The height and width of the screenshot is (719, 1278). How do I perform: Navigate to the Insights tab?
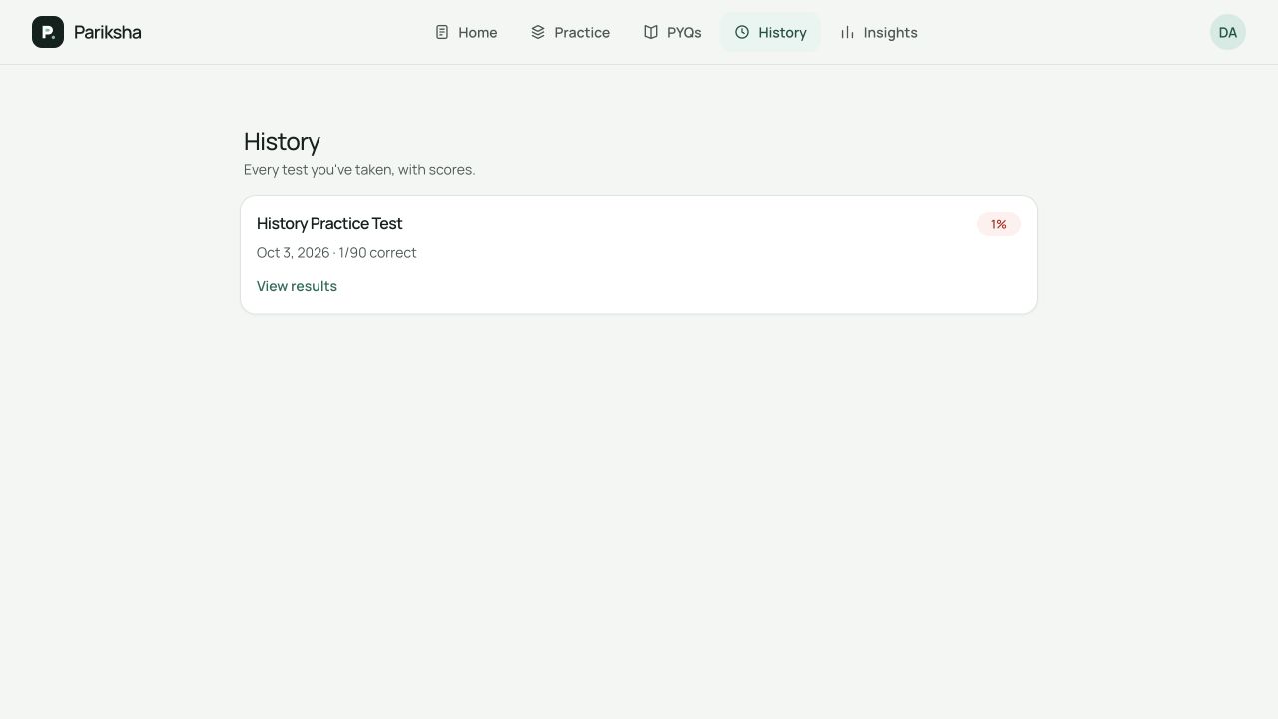879,32
